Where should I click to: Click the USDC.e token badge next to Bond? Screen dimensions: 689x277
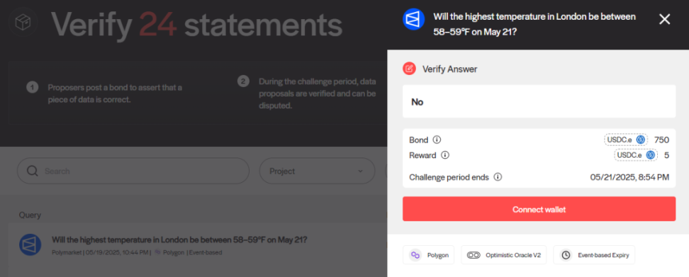(x=626, y=140)
